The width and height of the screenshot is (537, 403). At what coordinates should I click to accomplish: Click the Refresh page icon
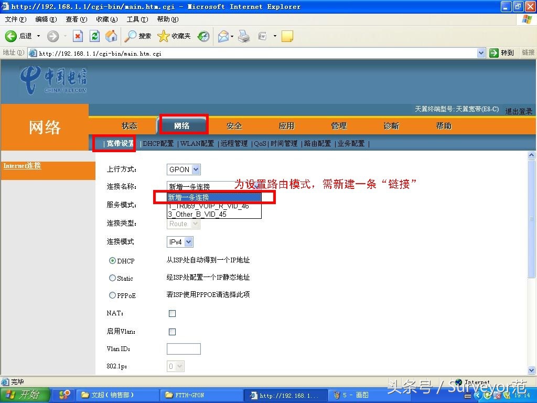pos(94,36)
